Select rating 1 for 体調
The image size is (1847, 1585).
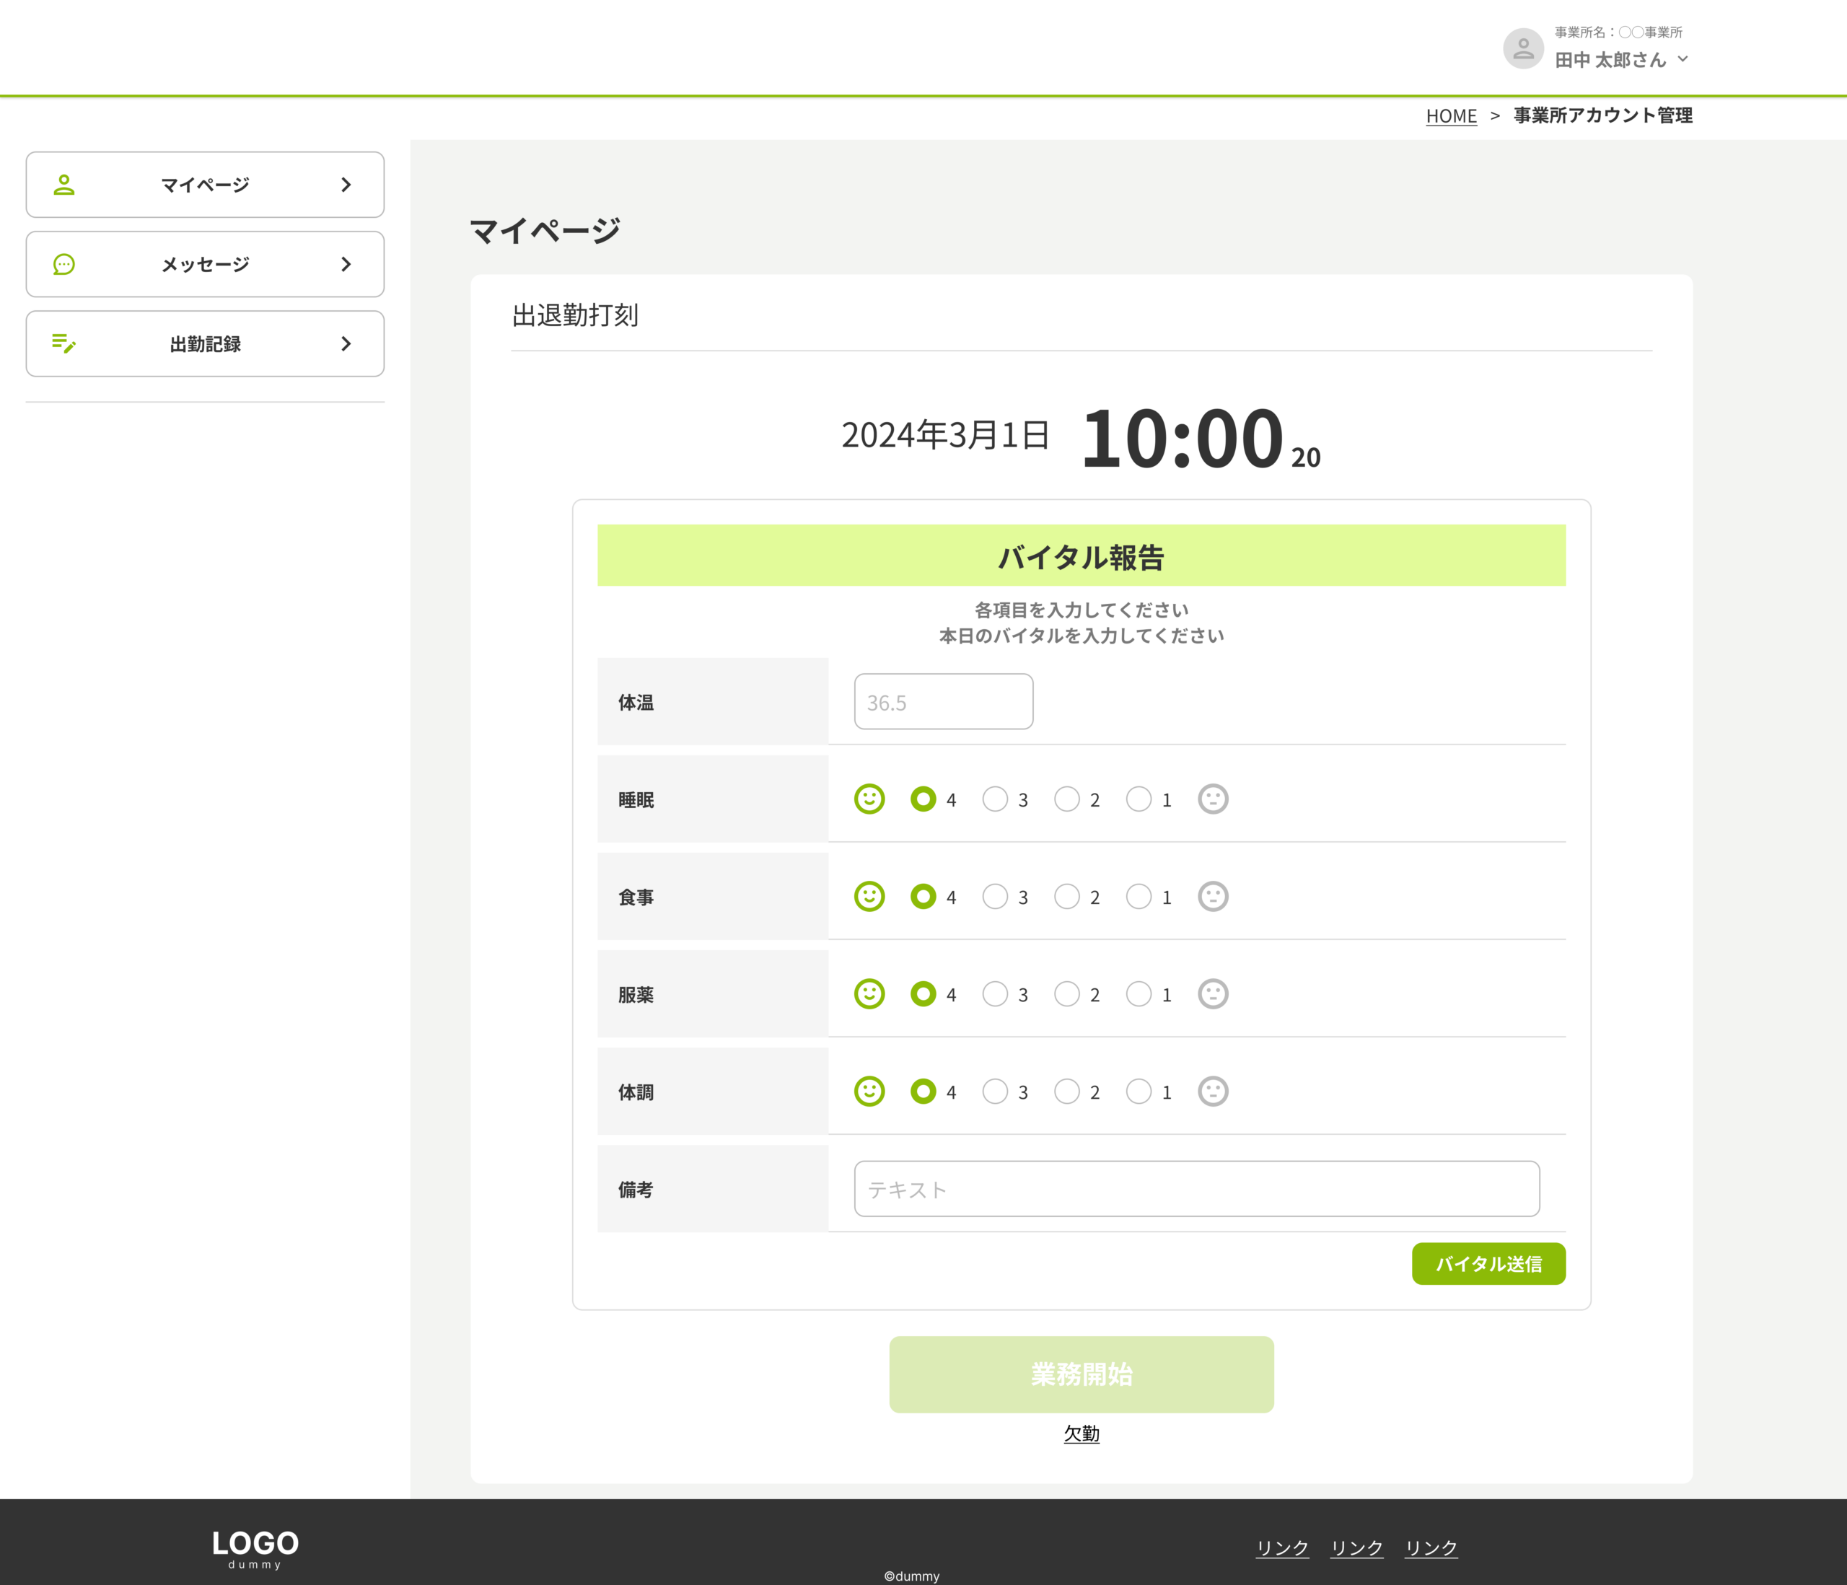(x=1139, y=1091)
